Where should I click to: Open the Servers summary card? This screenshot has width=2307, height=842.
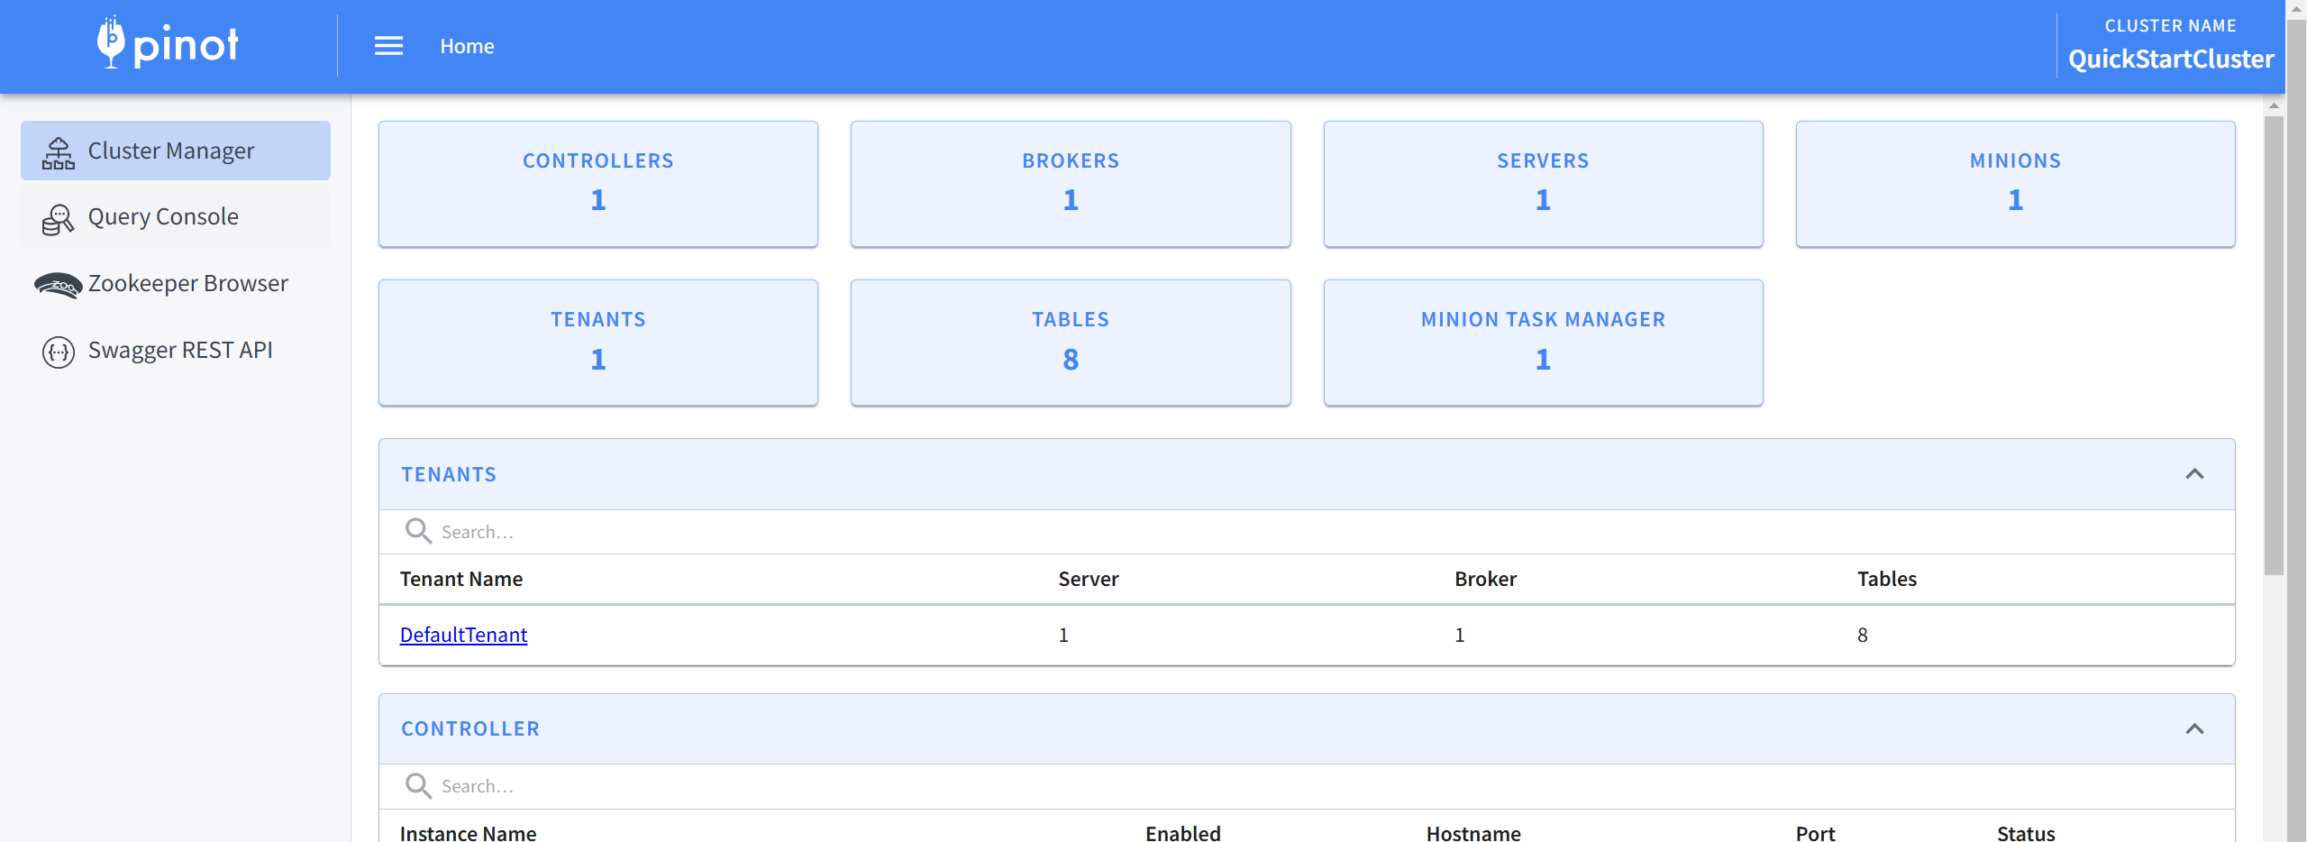1543,184
